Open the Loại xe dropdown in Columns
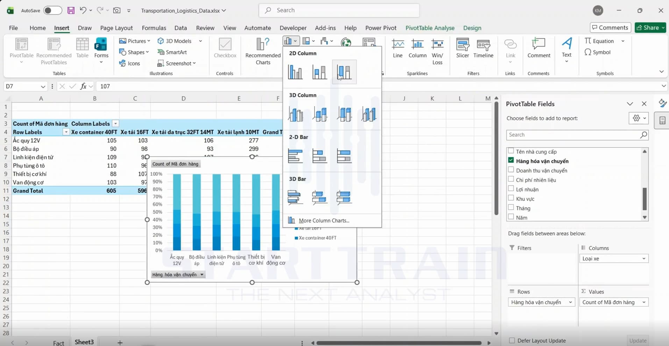 point(644,259)
